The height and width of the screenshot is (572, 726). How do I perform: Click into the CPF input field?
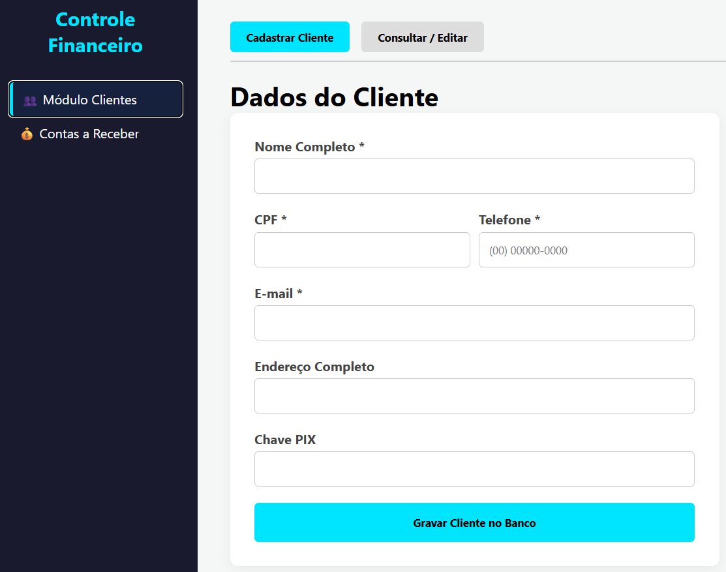point(362,250)
